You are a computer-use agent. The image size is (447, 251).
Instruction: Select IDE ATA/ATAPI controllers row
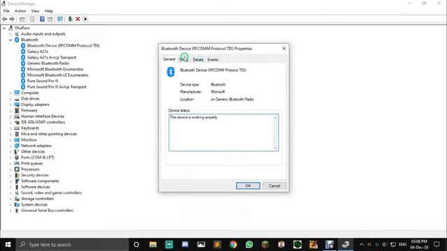pos(43,122)
